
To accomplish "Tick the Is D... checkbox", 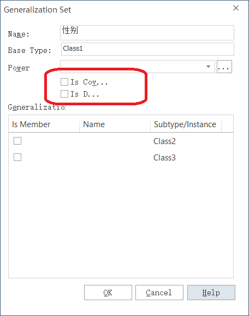I will click(64, 94).
